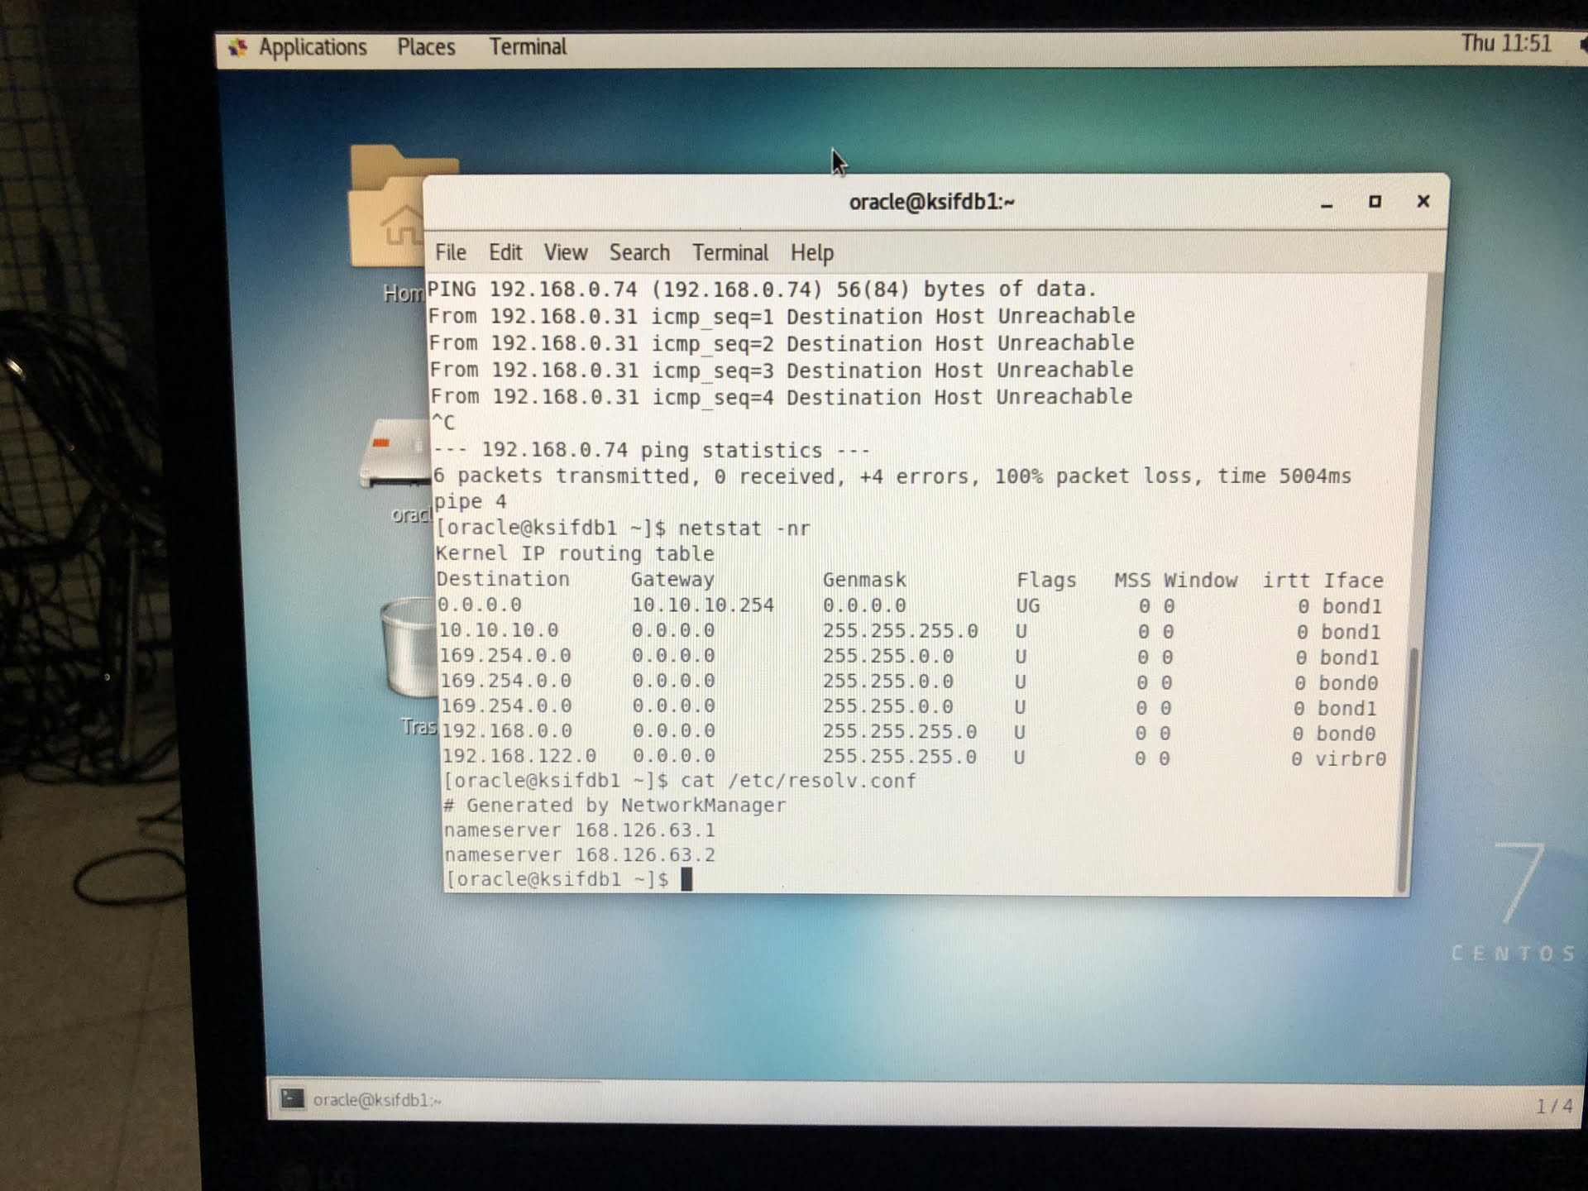This screenshot has height=1191, width=1588.
Task: Click the GNOME Applications foot icon
Action: point(238,47)
